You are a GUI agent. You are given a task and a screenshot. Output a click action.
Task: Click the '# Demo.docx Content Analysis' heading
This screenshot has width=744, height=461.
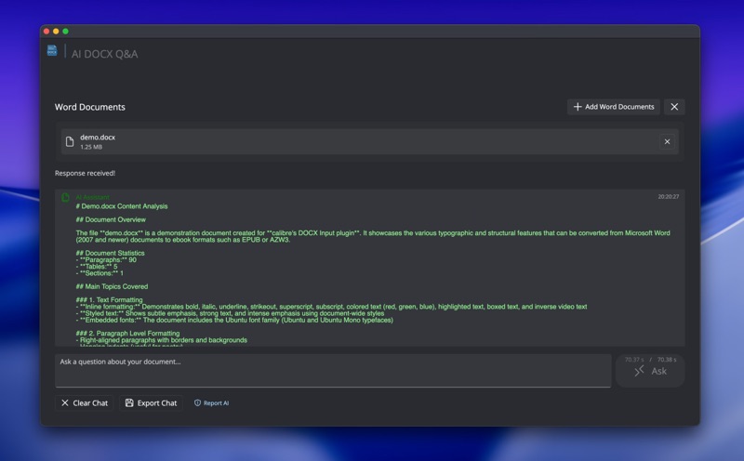[x=122, y=206]
